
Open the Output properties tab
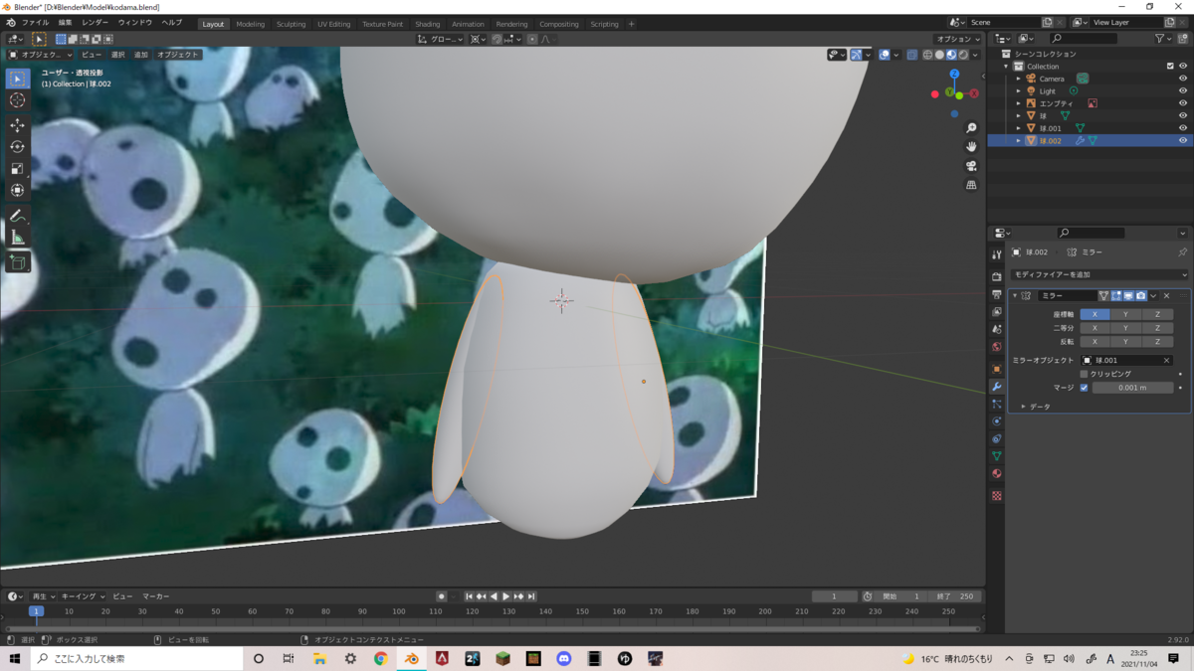click(996, 294)
